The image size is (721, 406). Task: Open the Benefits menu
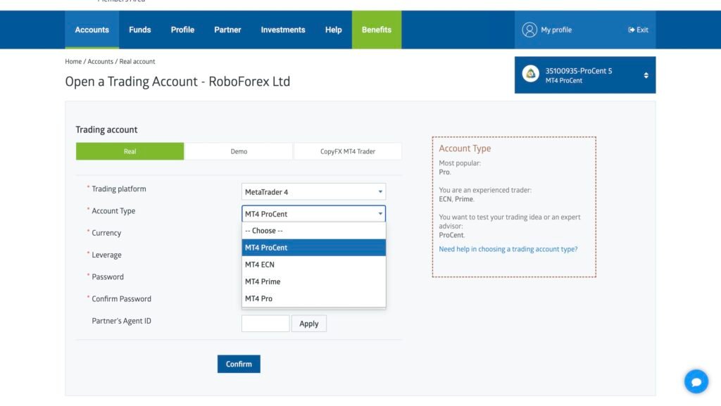click(x=377, y=30)
